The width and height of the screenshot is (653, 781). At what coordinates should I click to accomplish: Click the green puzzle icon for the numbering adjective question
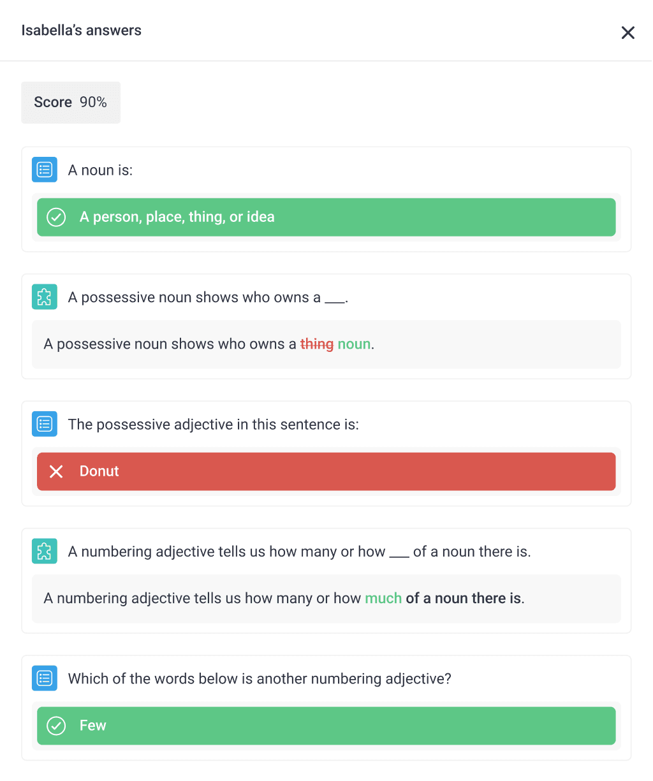(x=44, y=551)
